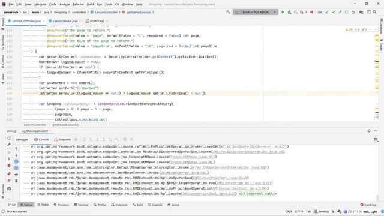Click Git Update Project arrow icon
Image resolution: width=384 pixels, height=216 pixels.
(x=327, y=12)
